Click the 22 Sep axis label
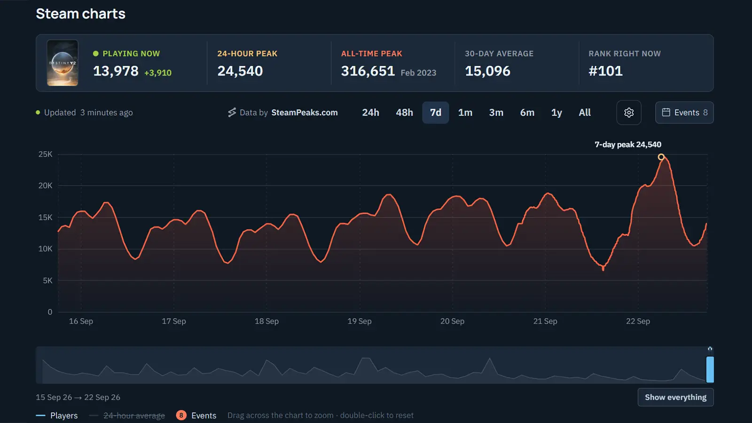 point(638,321)
